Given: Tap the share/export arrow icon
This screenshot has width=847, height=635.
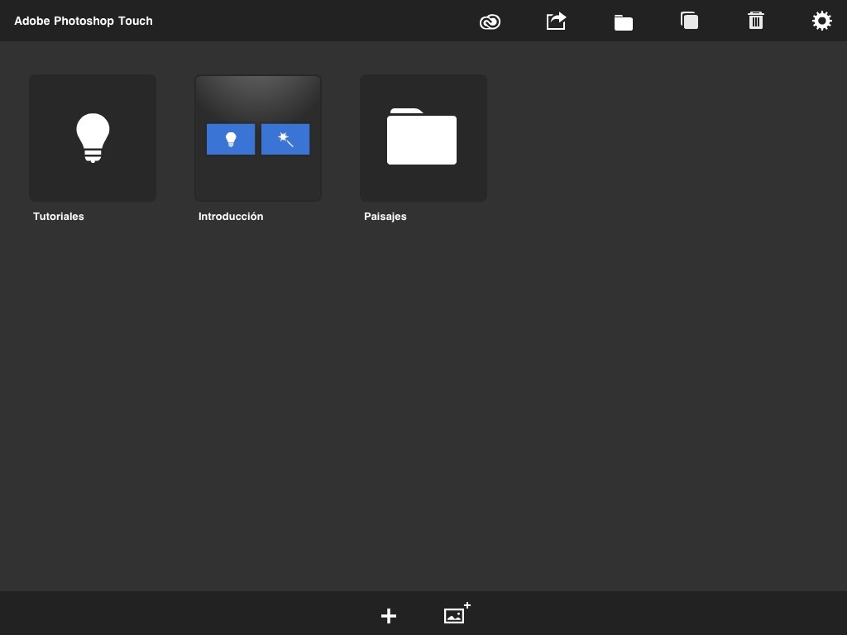Looking at the screenshot, I should click(556, 21).
